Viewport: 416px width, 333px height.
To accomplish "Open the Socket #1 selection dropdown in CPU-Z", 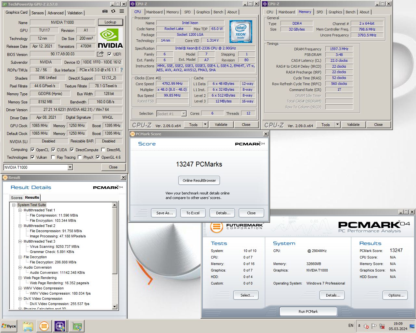I will tap(184, 113).
